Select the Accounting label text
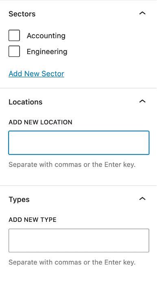Image resolution: width=157 pixels, height=282 pixels. click(x=46, y=36)
